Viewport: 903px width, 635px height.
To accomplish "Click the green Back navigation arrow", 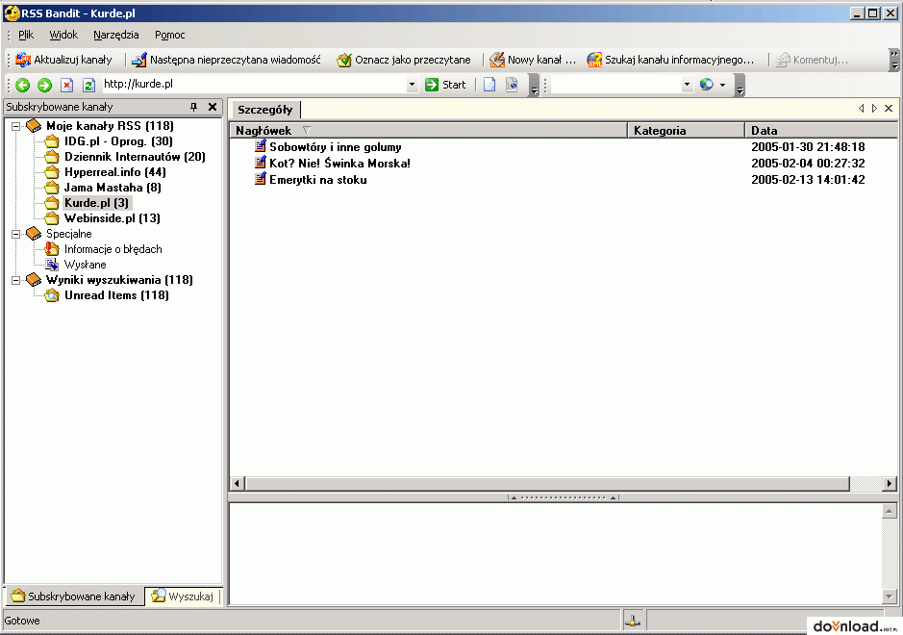I will pos(22,86).
